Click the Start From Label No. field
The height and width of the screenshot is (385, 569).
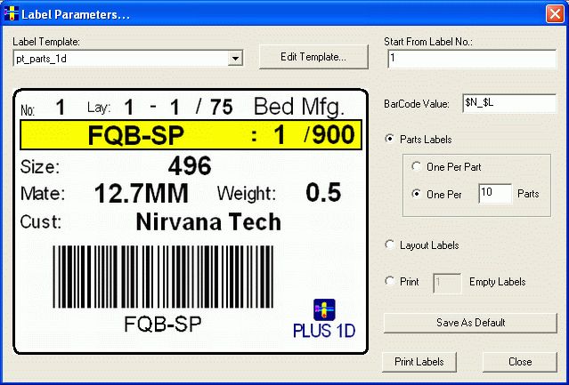point(472,59)
